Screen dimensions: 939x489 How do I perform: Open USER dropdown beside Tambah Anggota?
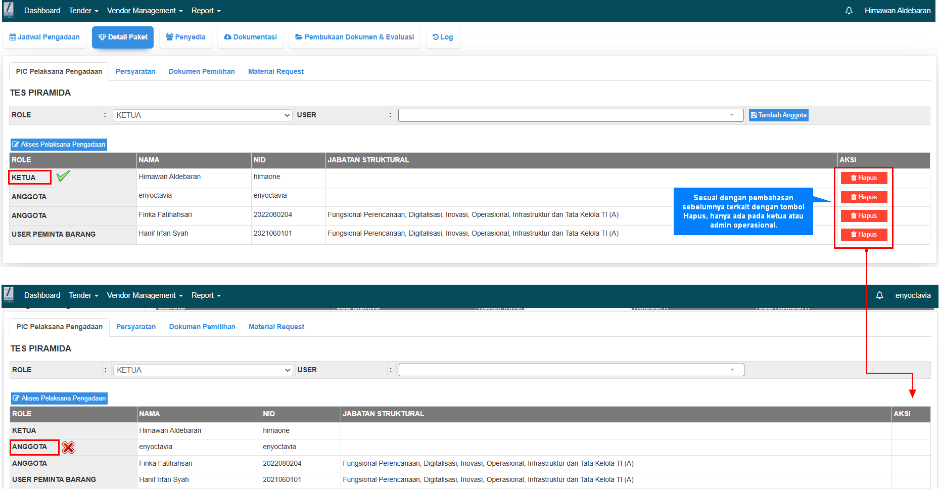tap(570, 115)
